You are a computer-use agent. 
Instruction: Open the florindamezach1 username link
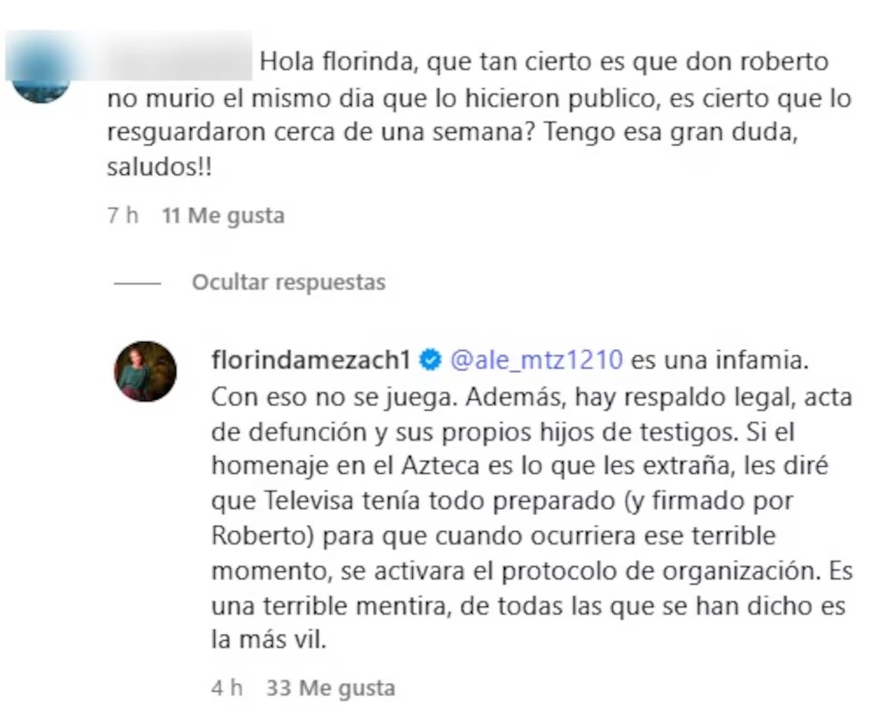coord(310,361)
